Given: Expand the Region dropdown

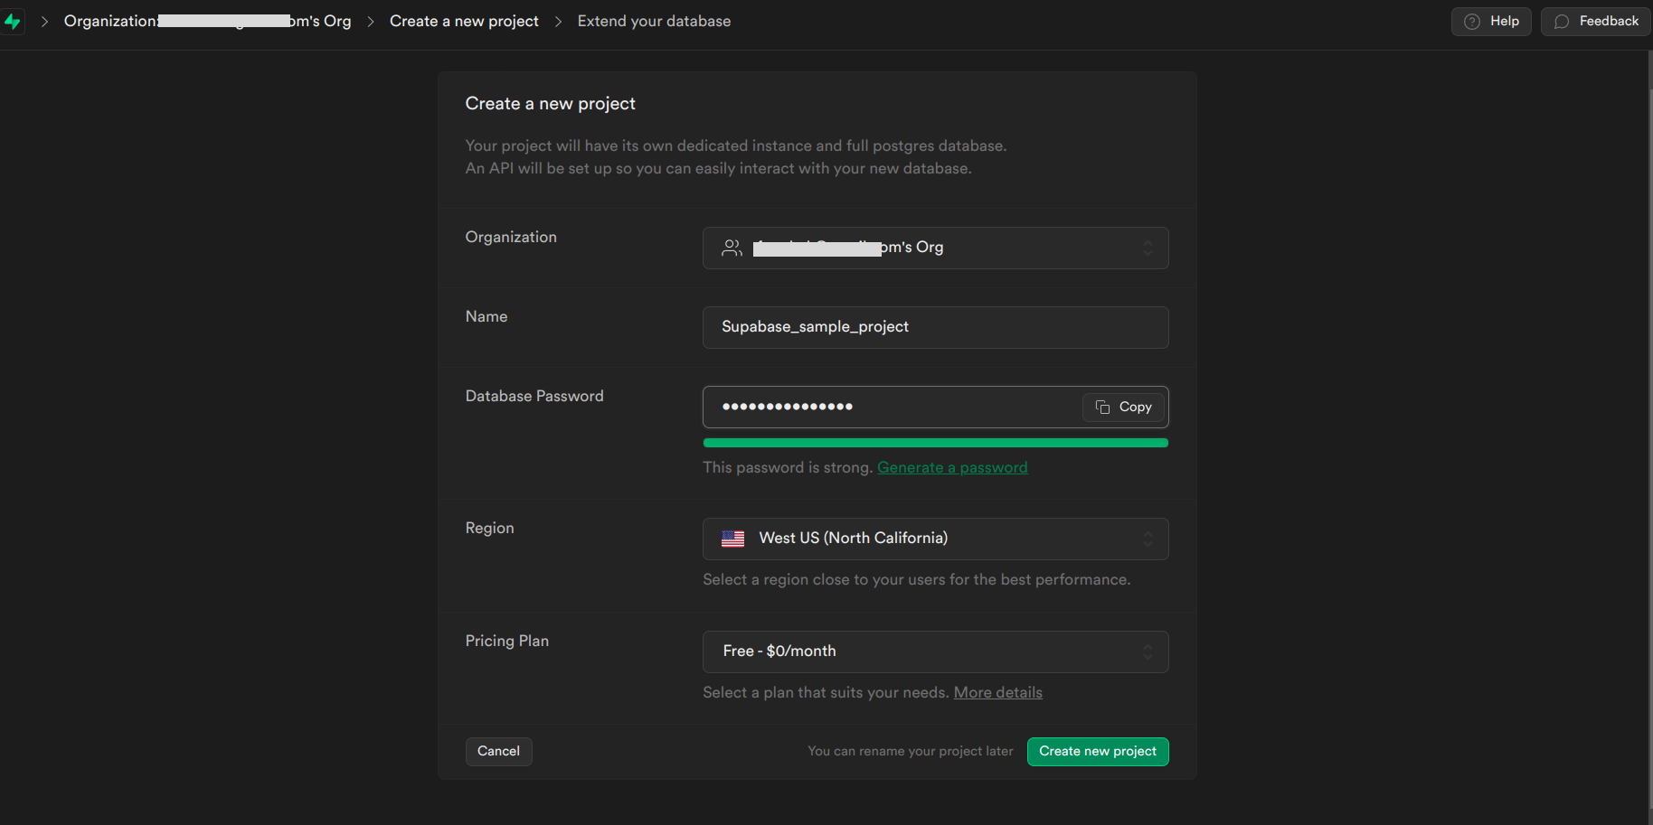Looking at the screenshot, I should click(x=935, y=539).
